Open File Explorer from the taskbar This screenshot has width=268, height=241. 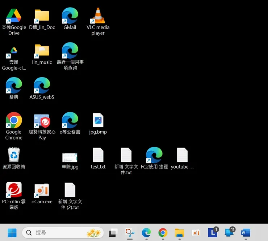click(x=179, y=233)
